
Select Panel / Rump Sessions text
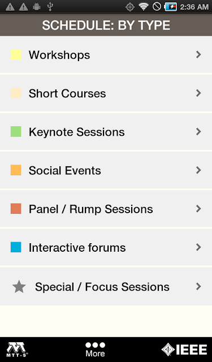(90, 209)
